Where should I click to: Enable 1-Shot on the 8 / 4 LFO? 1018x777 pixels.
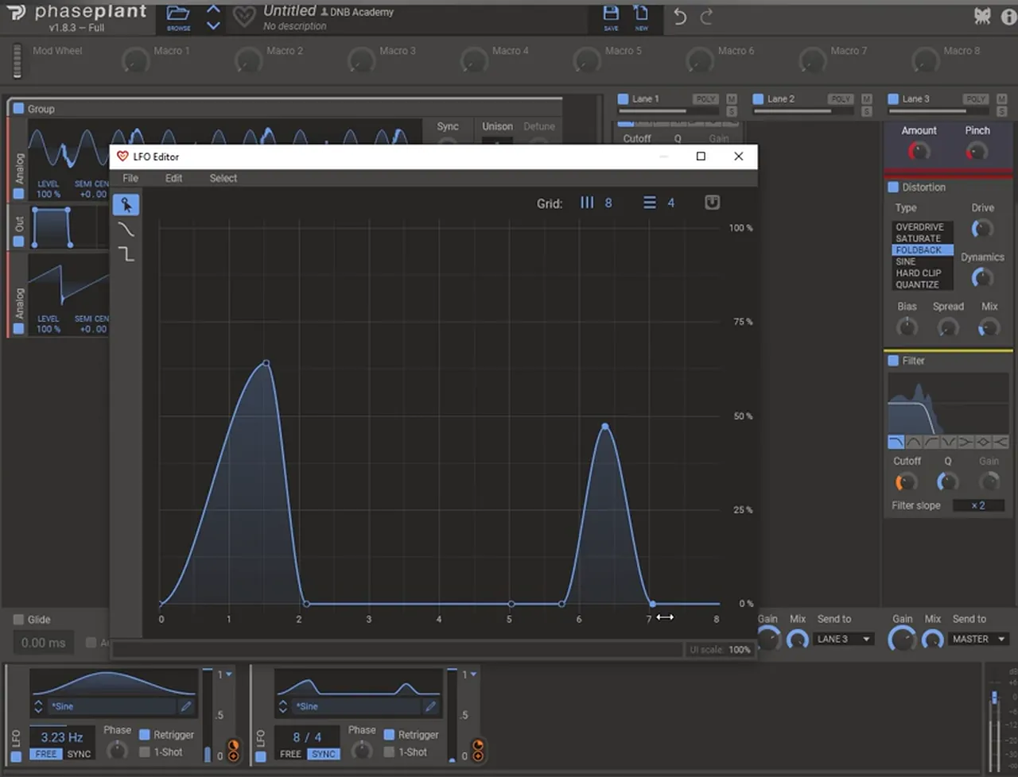coord(390,752)
